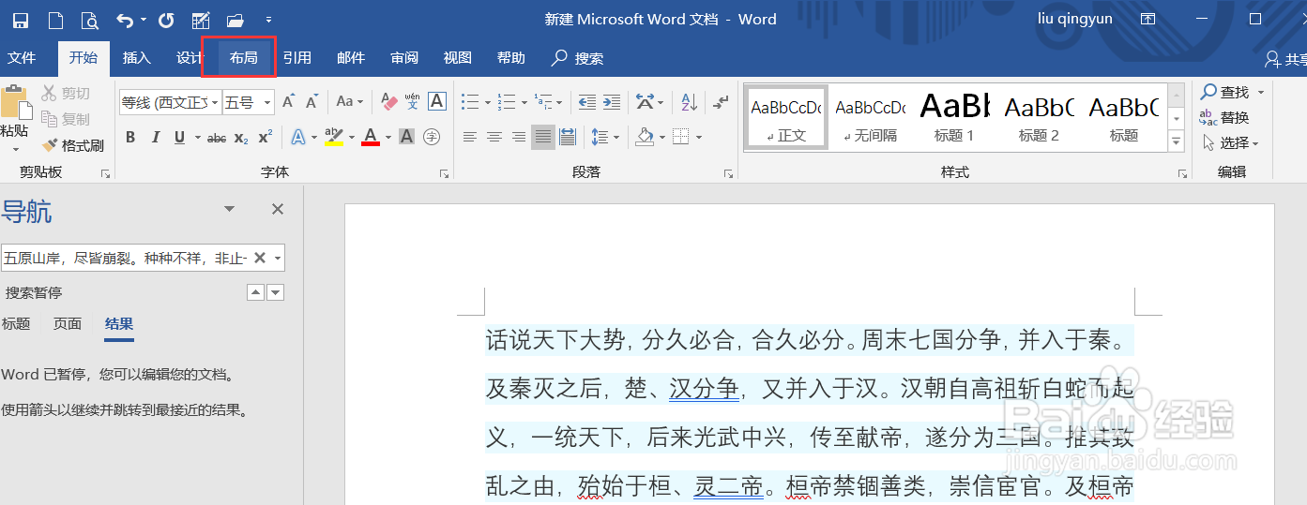The width and height of the screenshot is (1307, 505).
Task: Toggle Italic formatting
Action: pyautogui.click(x=155, y=138)
